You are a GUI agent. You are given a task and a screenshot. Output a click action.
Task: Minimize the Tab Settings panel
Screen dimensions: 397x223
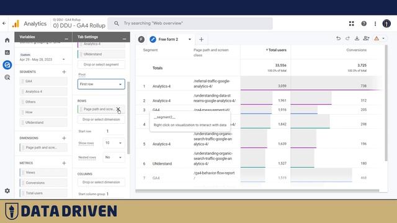tap(124, 38)
